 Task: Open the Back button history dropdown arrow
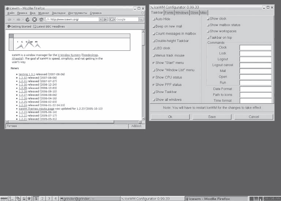(x=14, y=19)
